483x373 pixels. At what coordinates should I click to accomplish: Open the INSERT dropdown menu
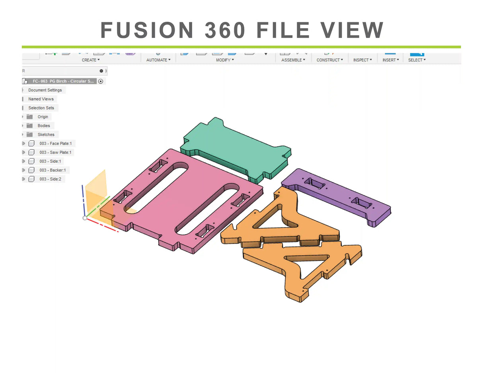pyautogui.click(x=391, y=60)
